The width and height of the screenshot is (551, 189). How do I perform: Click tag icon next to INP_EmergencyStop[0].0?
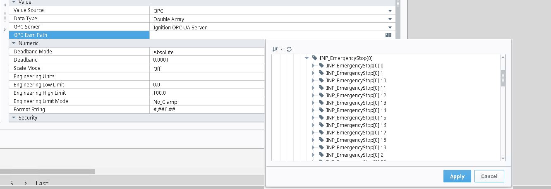coord(321,66)
